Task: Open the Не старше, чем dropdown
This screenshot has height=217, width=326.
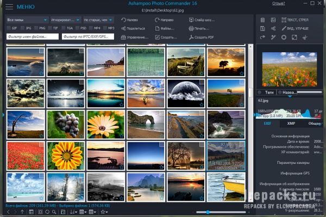Action: pos(98,20)
